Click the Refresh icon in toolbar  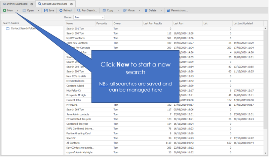pos(61,10)
